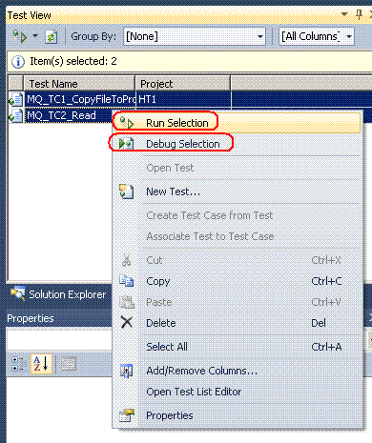Click the Run Tests toolbar icon
Screen dimensions: 372x443
tap(20, 36)
